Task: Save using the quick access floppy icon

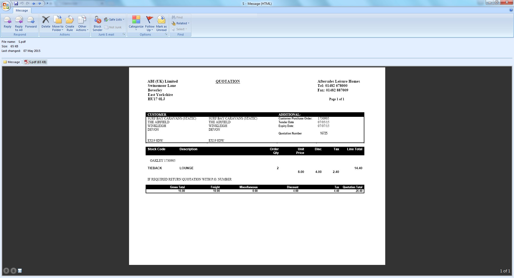Action: [16, 3]
